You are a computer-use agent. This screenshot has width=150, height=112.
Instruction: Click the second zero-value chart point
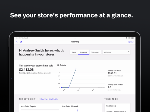pos(69,87)
